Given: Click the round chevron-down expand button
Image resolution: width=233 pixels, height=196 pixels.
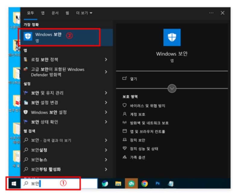Looking at the screenshot, I should 172,89.
